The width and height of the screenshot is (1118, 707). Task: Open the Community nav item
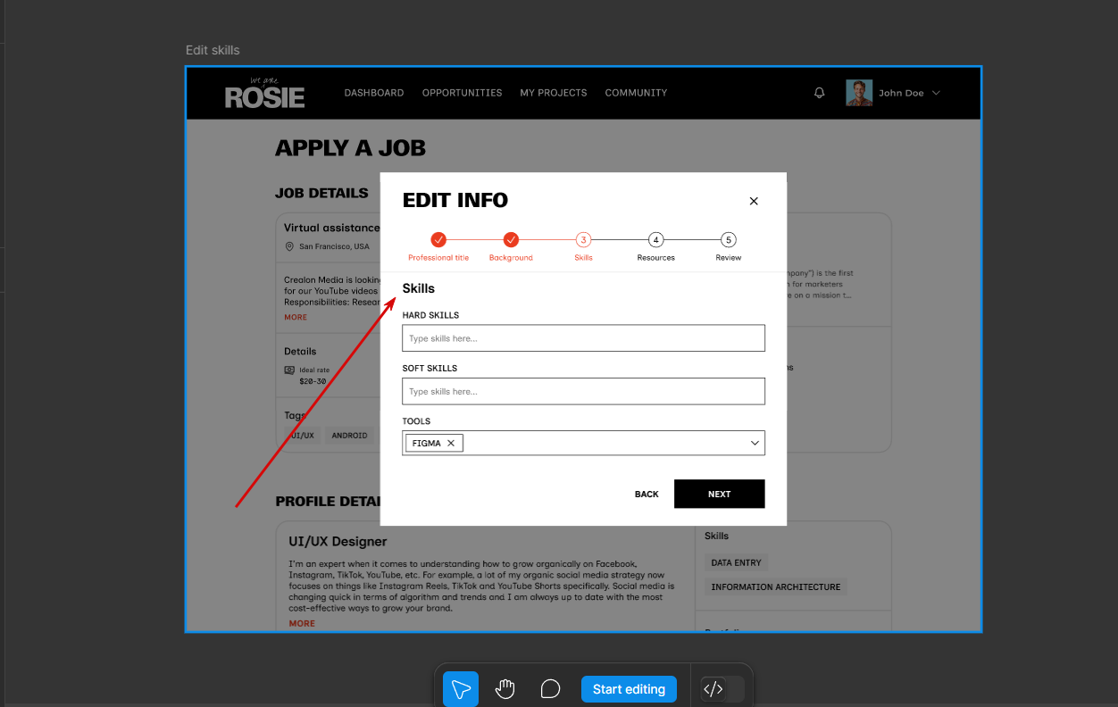[636, 93]
